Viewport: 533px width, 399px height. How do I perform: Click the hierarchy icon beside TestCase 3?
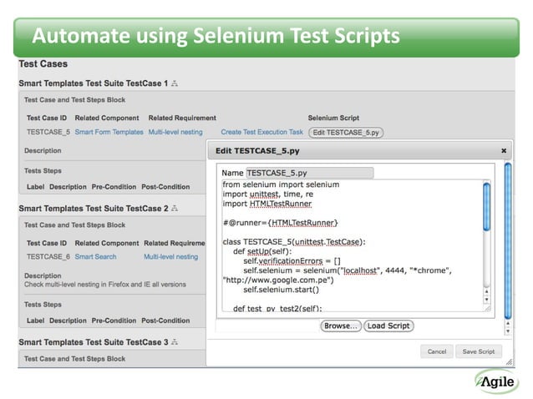tap(175, 342)
